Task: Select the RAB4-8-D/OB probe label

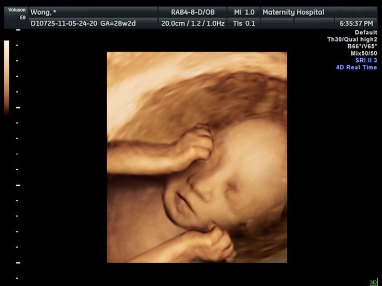Action: pyautogui.click(x=193, y=12)
